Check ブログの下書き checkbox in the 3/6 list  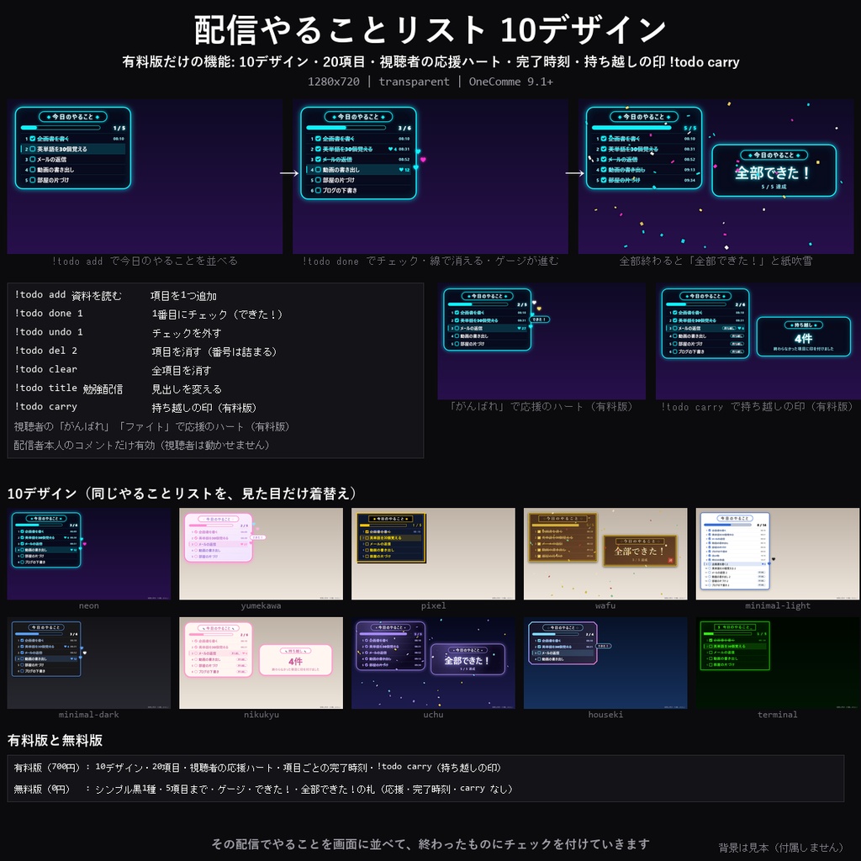click(318, 190)
